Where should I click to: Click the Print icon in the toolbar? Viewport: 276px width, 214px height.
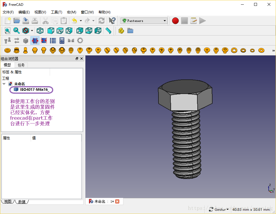pyautogui.click(x=35, y=21)
